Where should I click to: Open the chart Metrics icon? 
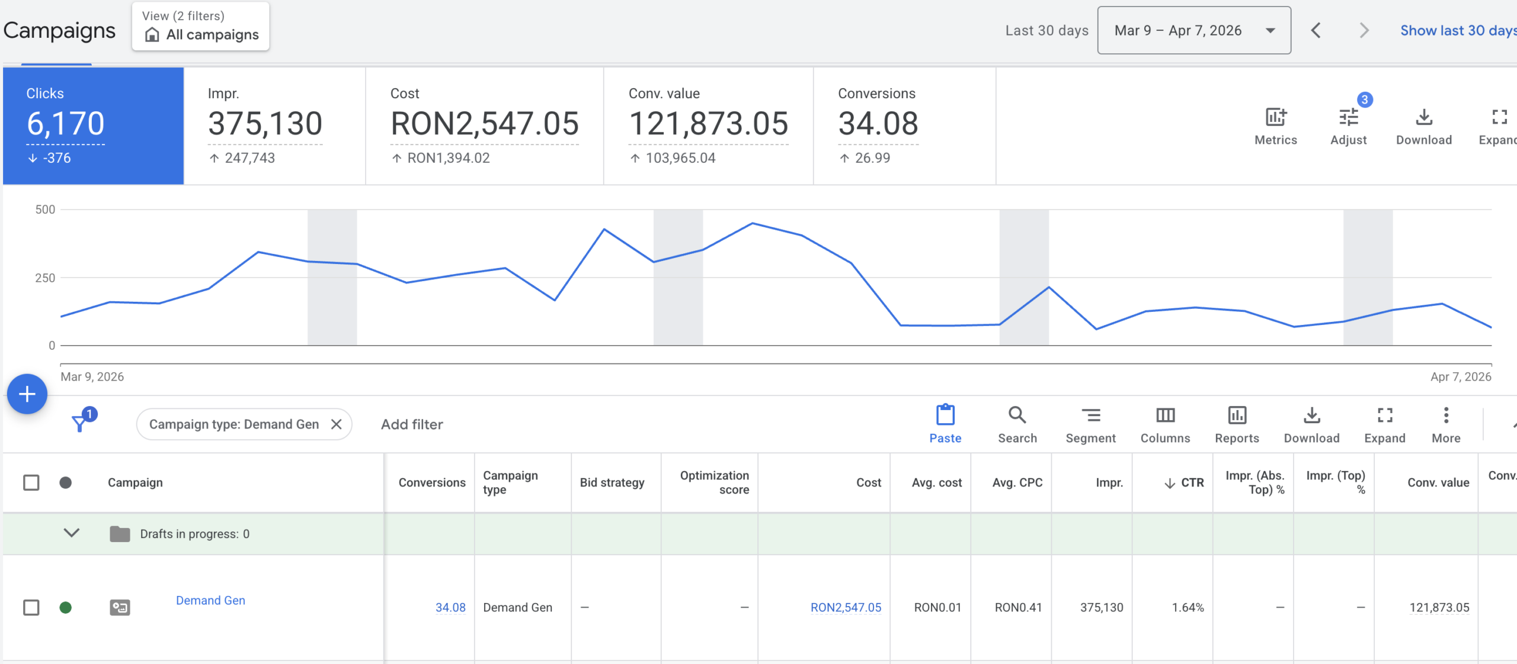(x=1275, y=118)
